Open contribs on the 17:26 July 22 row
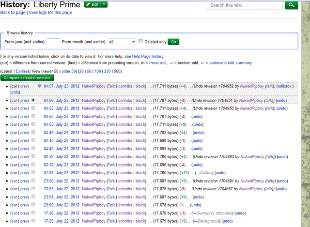The image size is (310, 227). point(125,213)
